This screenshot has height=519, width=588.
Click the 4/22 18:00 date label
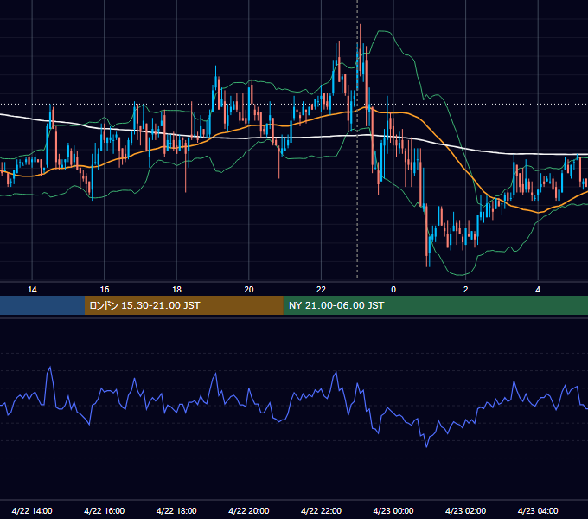coord(176,510)
